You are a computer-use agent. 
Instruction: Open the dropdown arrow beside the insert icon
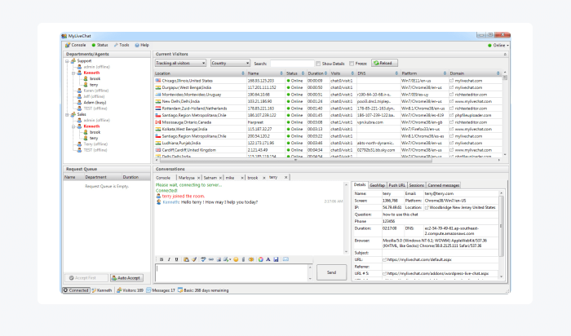coord(230,260)
